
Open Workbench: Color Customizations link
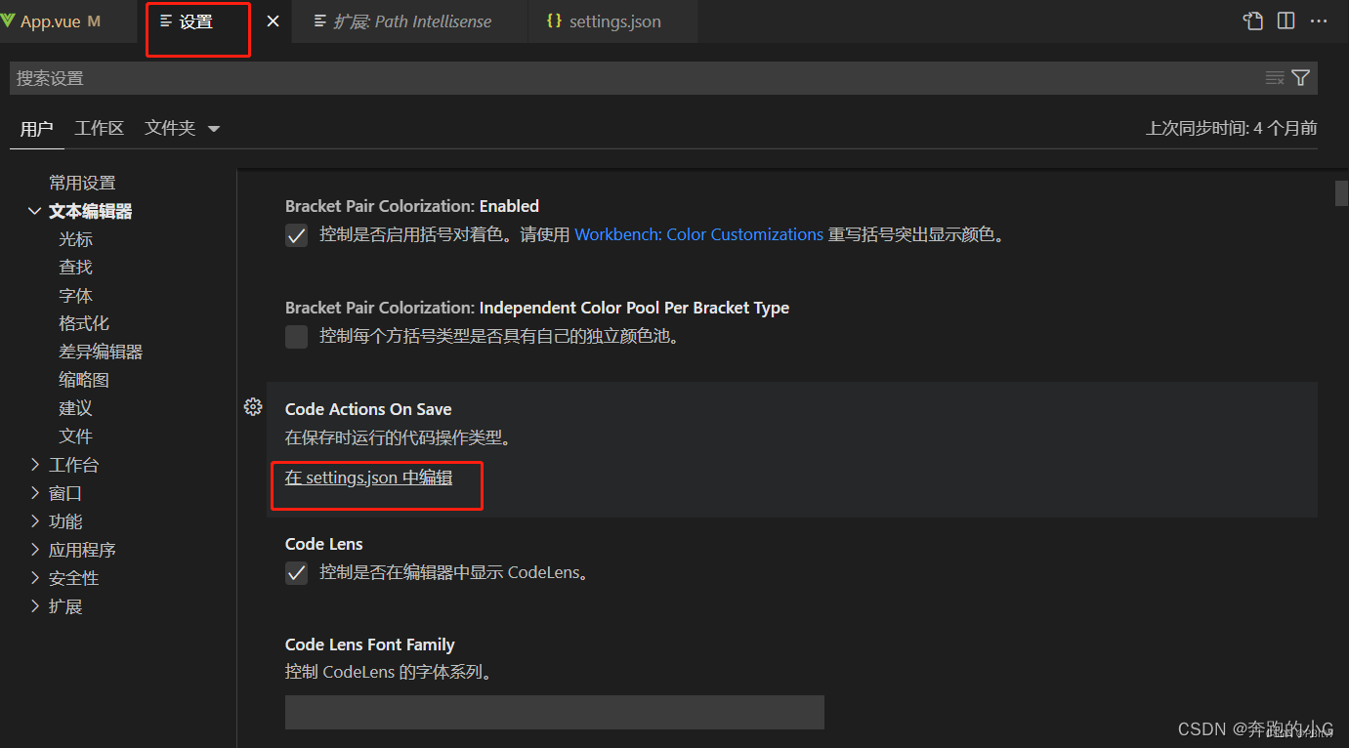pyautogui.click(x=698, y=234)
